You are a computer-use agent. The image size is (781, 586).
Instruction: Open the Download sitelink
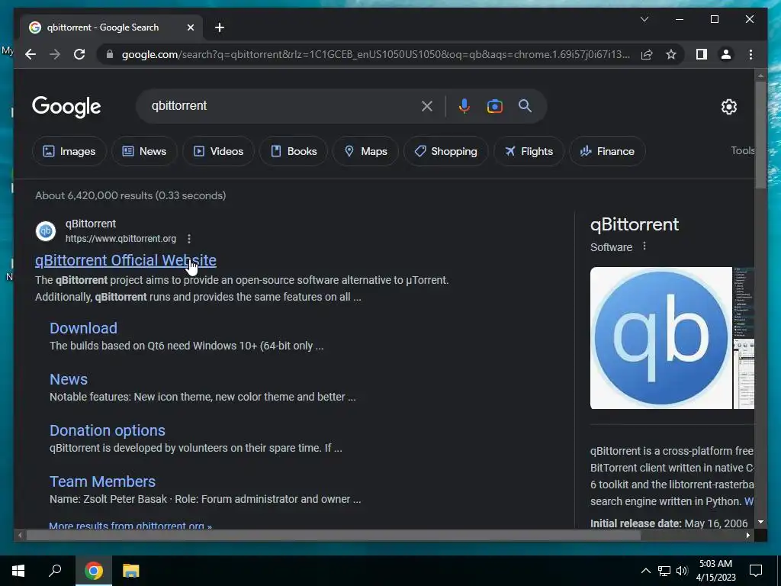pos(83,328)
